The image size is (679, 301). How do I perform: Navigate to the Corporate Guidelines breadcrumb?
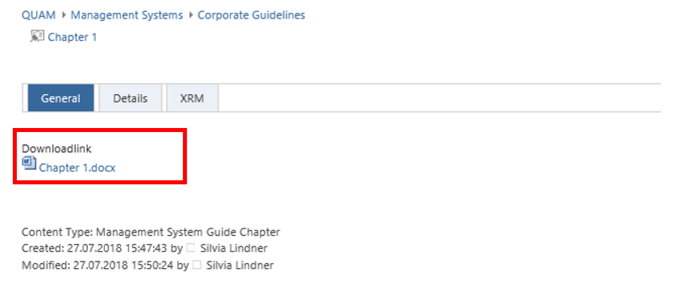click(251, 15)
